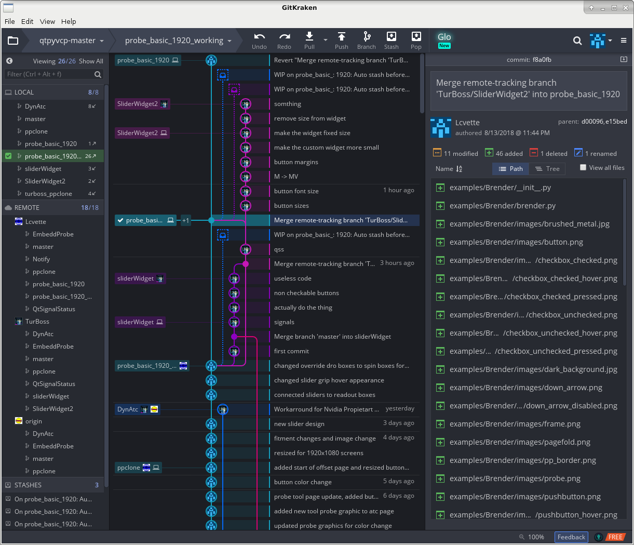Open file examples/Brender/images/probe.png
Viewport: 634px width, 545px height.
coord(515,478)
